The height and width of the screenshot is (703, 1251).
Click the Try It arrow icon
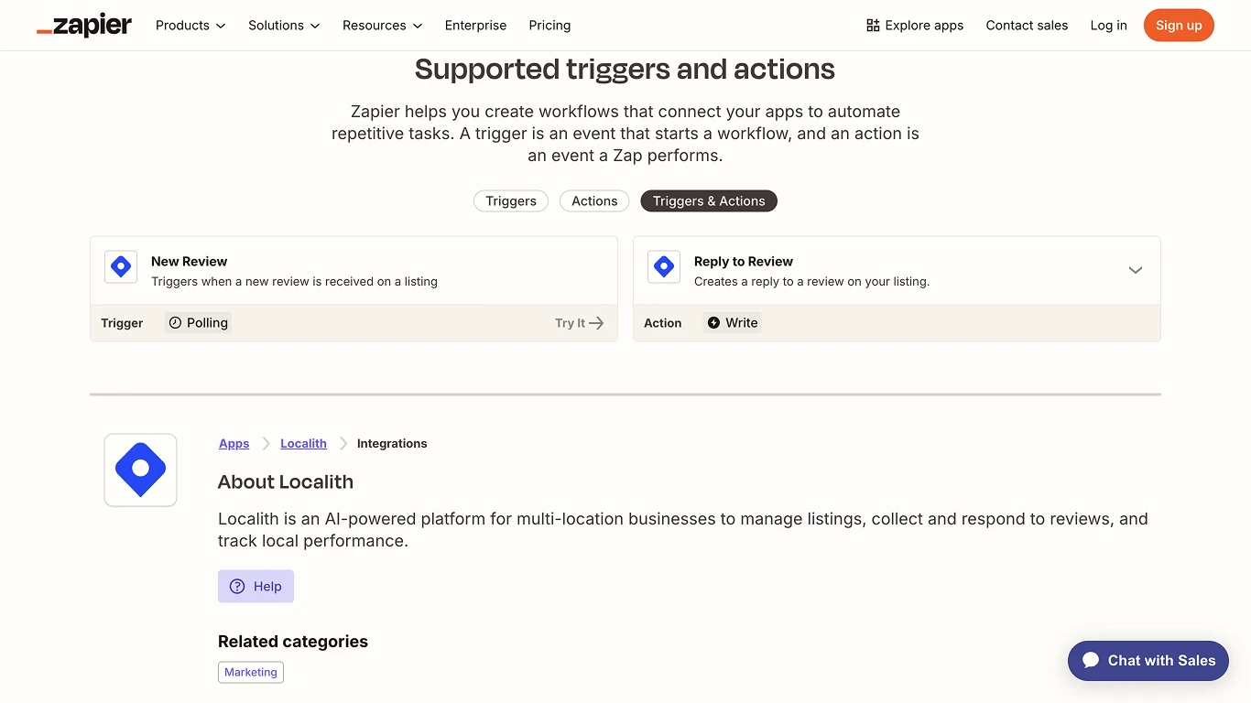pyautogui.click(x=596, y=323)
